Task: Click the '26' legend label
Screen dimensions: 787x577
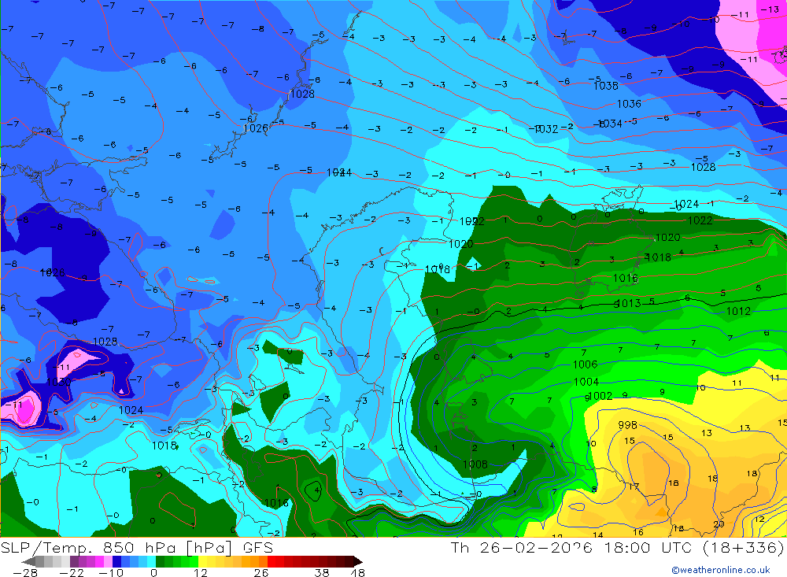Action: 261,573
